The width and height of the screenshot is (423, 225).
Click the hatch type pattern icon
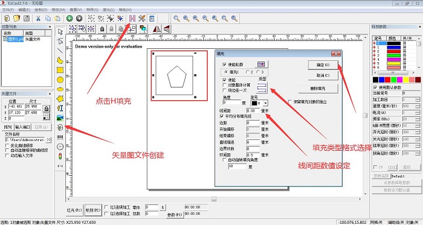coord(262,87)
